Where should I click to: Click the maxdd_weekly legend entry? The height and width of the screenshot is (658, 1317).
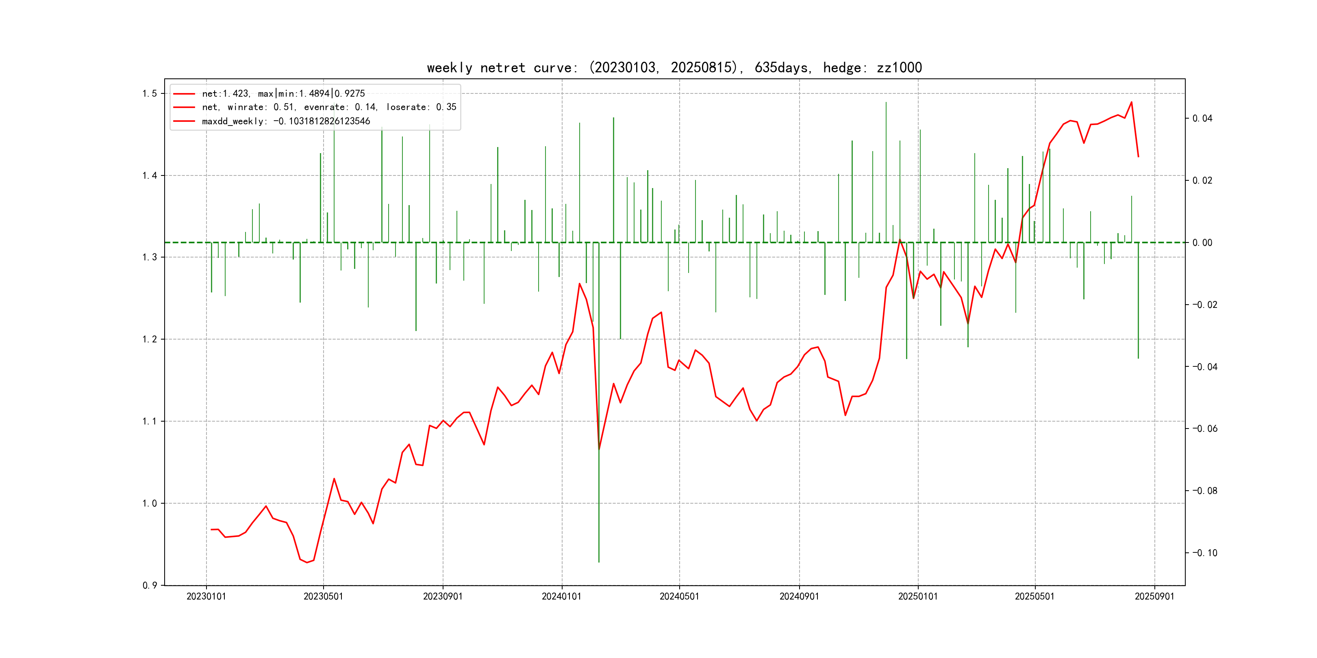pos(285,121)
